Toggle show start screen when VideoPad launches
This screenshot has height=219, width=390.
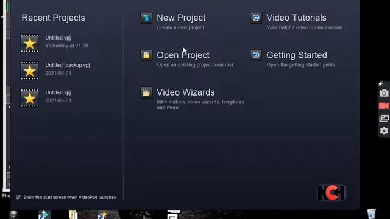coord(18,197)
